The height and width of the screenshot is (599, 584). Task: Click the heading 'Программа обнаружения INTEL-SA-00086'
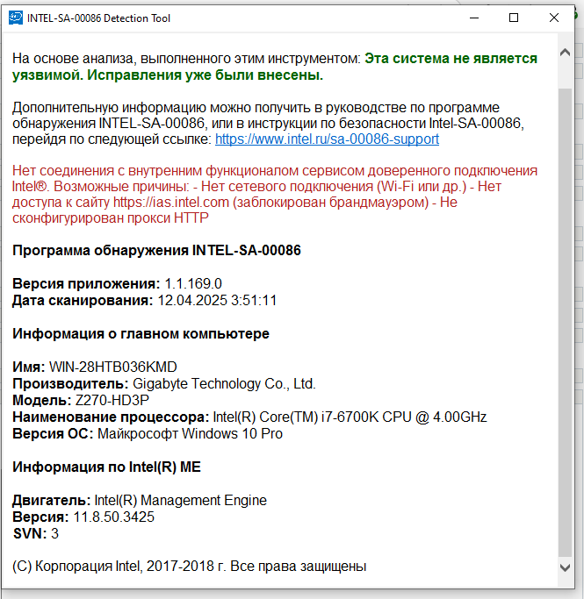point(156,251)
